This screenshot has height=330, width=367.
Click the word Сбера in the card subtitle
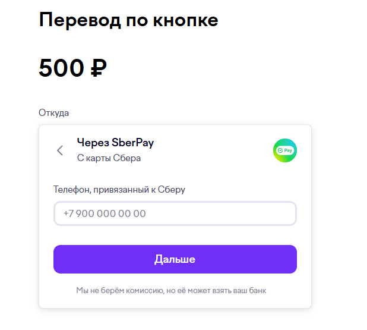coord(127,158)
